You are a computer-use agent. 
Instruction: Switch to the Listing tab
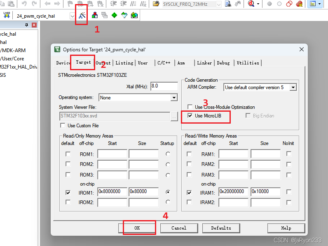coord(124,63)
